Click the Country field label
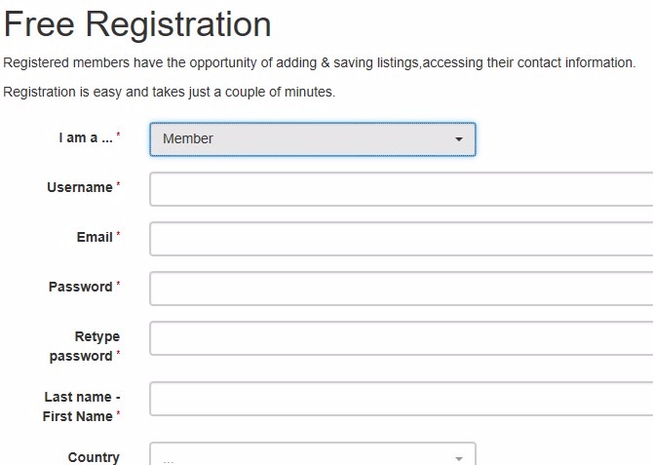 94,457
